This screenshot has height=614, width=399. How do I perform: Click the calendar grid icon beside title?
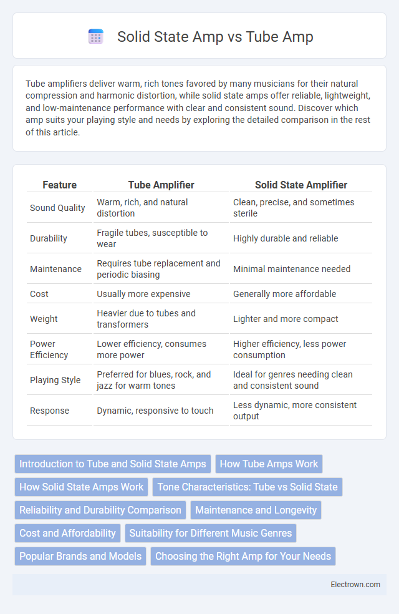coord(96,36)
